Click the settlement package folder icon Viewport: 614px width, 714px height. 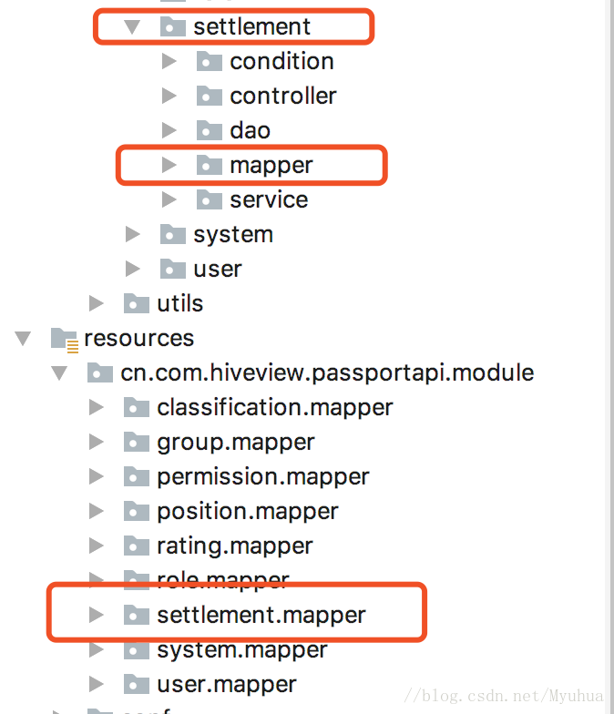(x=173, y=27)
